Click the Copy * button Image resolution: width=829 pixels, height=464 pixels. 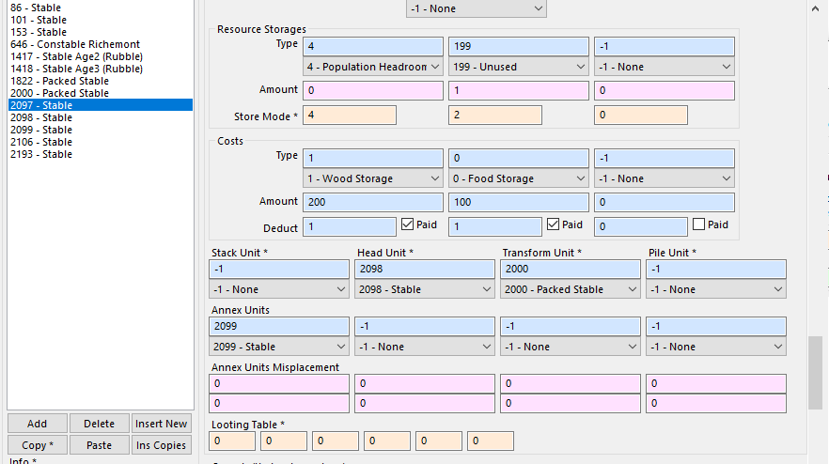[x=37, y=445]
